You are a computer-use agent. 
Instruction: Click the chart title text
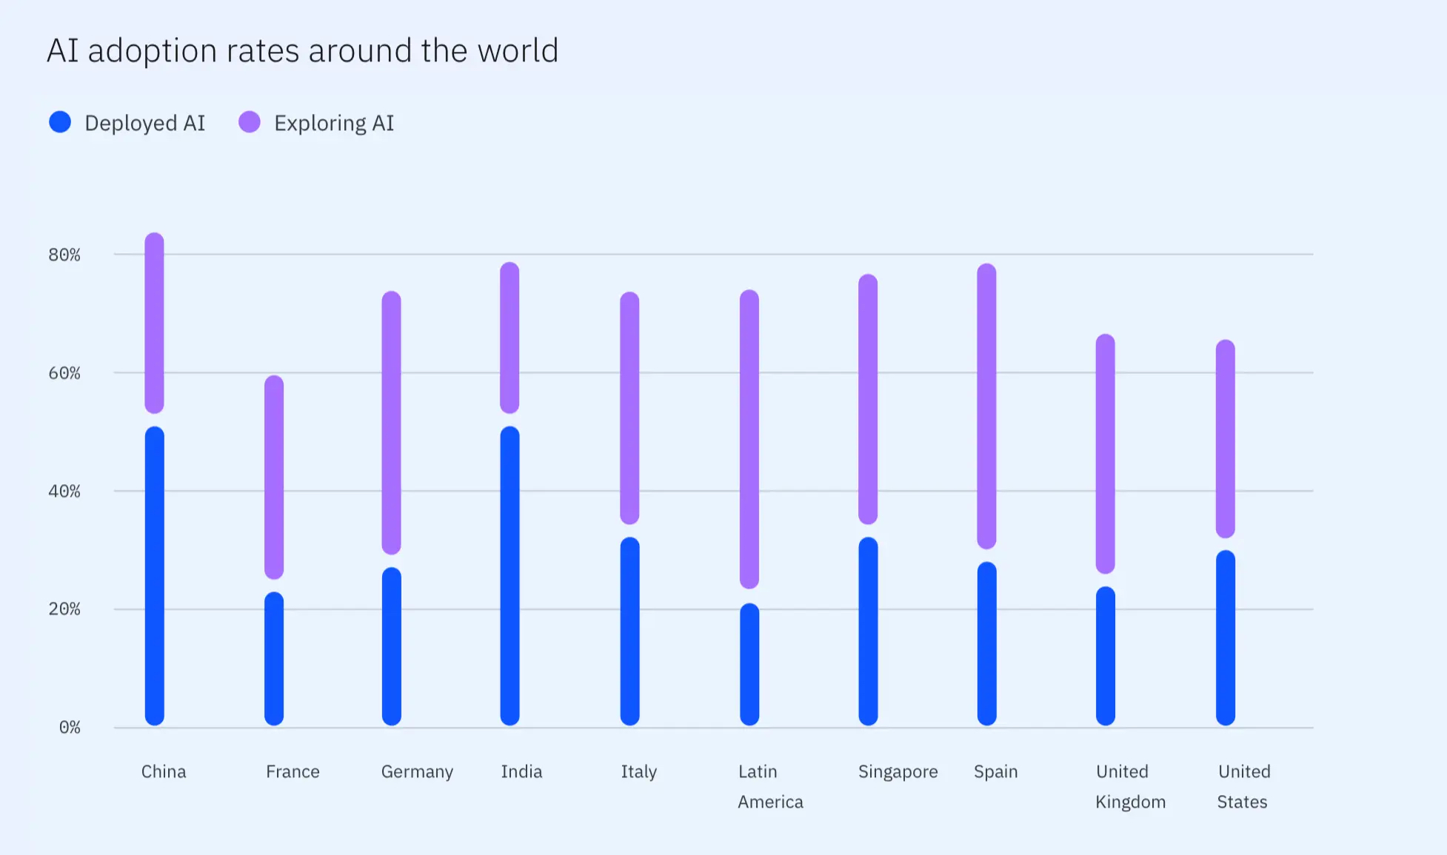[302, 50]
